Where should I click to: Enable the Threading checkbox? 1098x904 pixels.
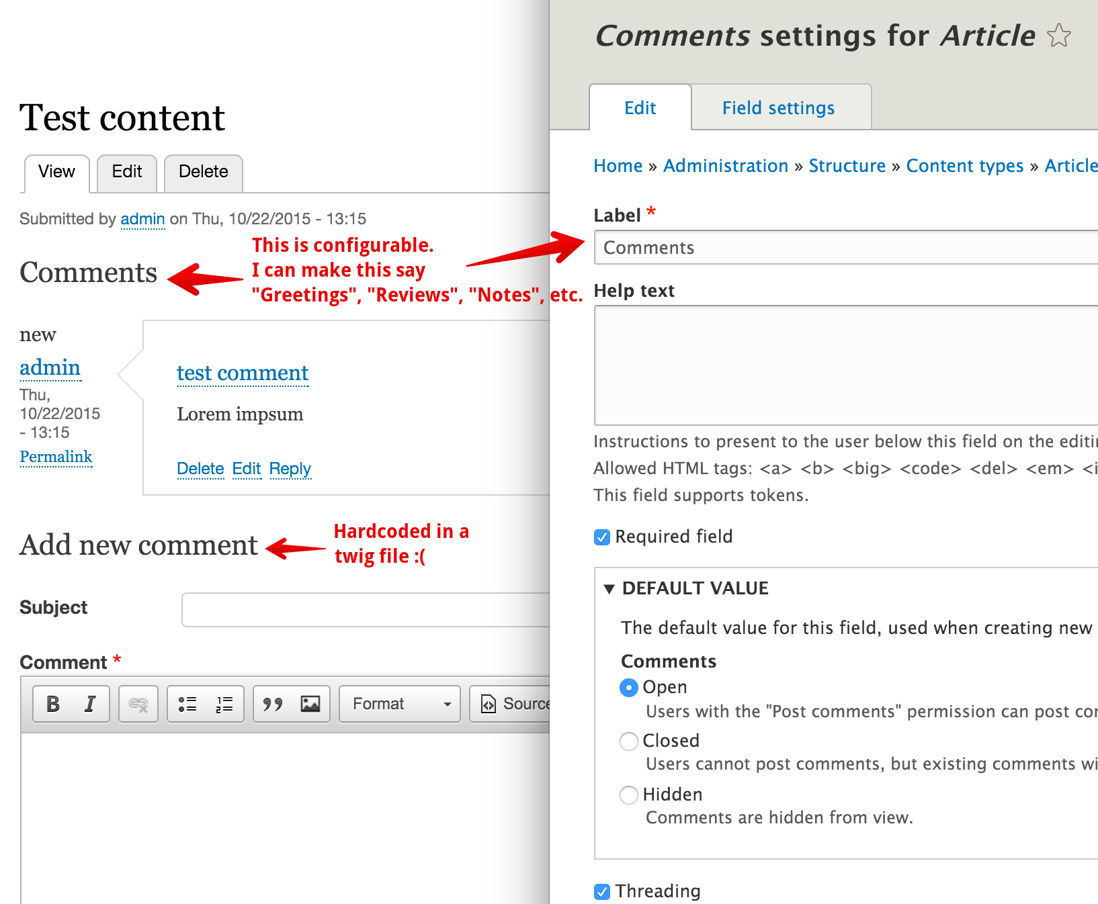pos(601,891)
